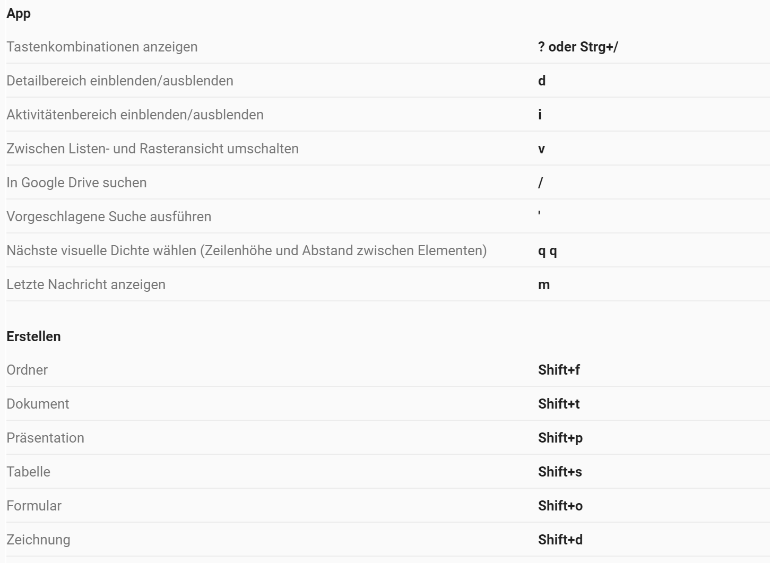Select the 'Detailbereich einblenden/ausblenden' entry

pyautogui.click(x=120, y=81)
